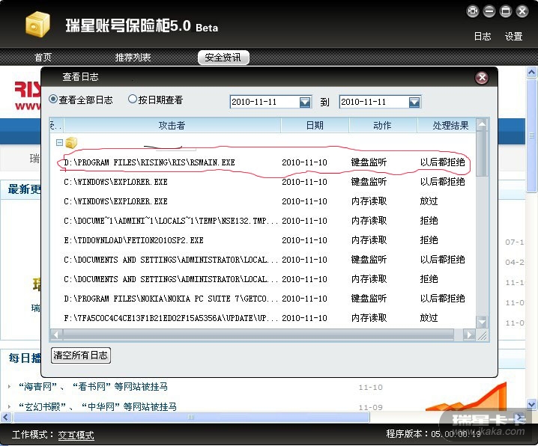
Task: Click the log list vertical scrollbar thumb
Action: 482,153
